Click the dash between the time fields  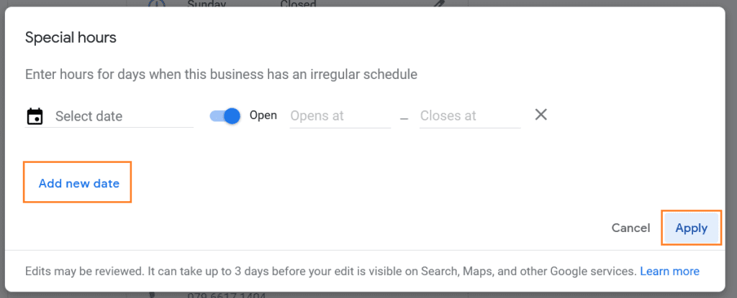404,117
